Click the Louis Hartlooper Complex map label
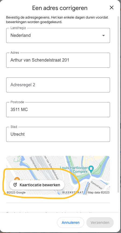121x233 pixels. pos(74,170)
